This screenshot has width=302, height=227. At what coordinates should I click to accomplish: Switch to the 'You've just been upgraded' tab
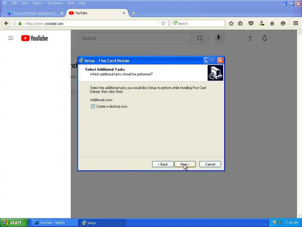point(35,13)
